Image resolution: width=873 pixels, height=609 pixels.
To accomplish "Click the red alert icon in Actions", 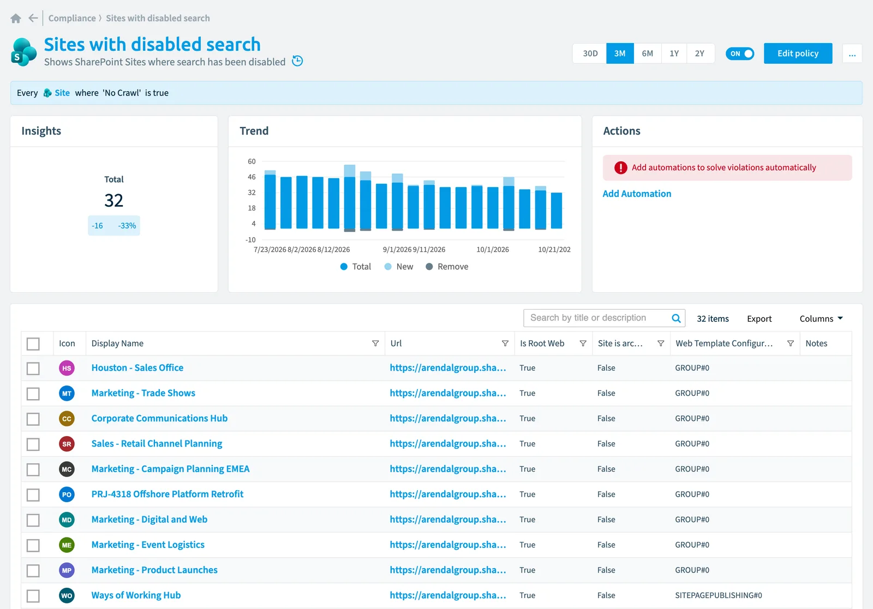I will click(620, 168).
